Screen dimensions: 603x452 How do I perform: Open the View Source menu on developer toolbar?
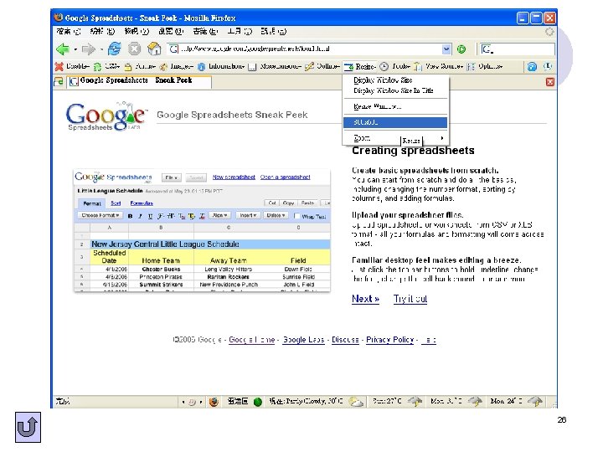coord(438,66)
